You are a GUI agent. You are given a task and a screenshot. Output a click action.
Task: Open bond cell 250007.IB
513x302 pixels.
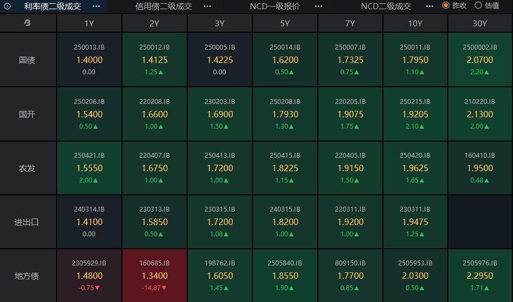coord(350,59)
